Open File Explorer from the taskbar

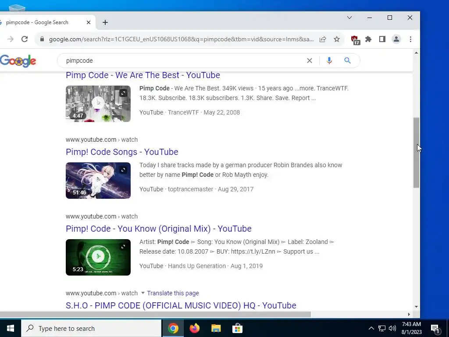[x=216, y=328]
